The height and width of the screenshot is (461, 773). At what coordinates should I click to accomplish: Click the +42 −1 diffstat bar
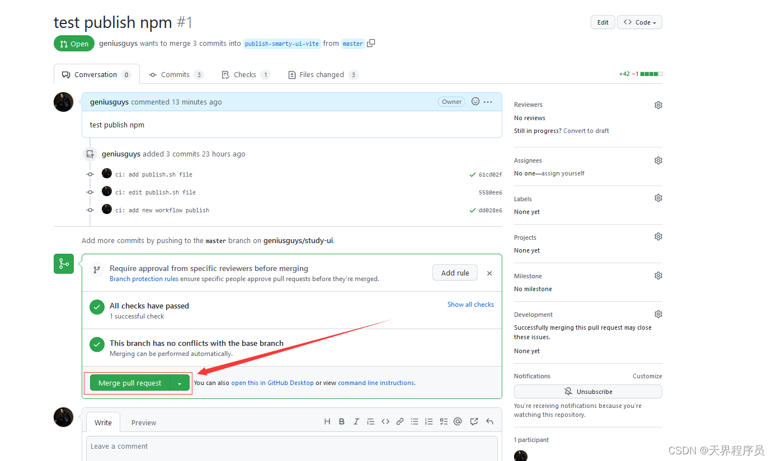coord(640,74)
